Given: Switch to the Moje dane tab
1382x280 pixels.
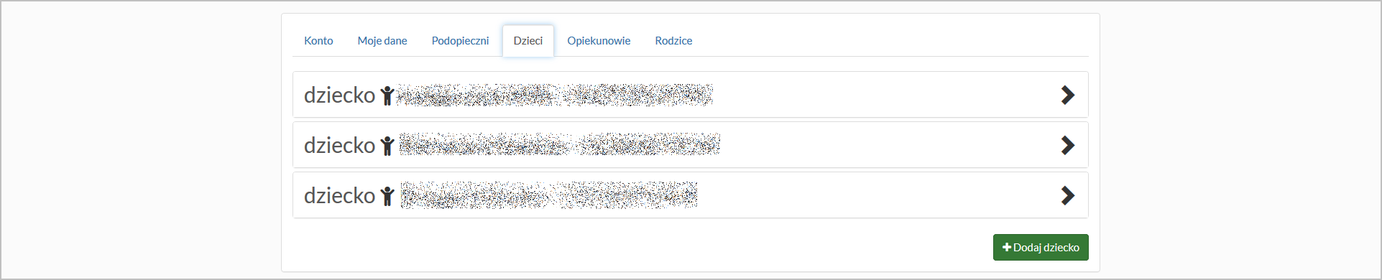Looking at the screenshot, I should (382, 41).
